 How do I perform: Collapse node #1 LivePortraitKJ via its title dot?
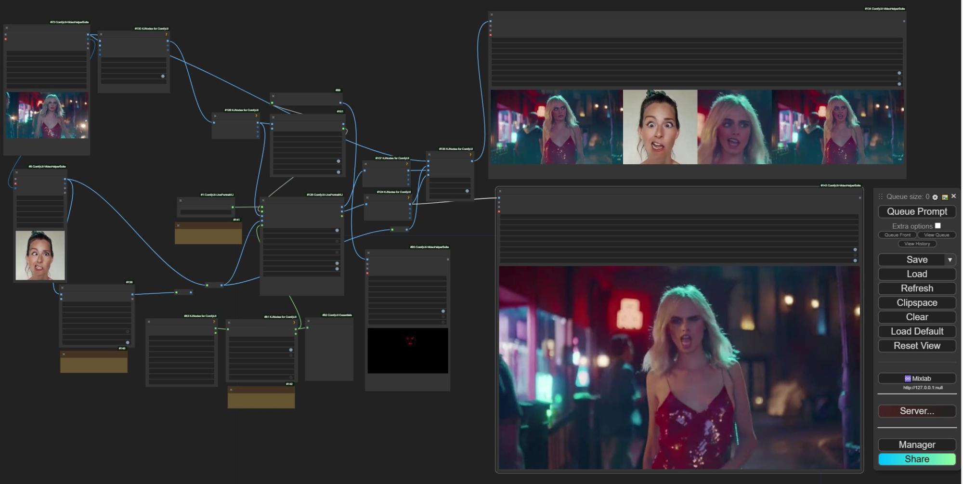click(181, 200)
